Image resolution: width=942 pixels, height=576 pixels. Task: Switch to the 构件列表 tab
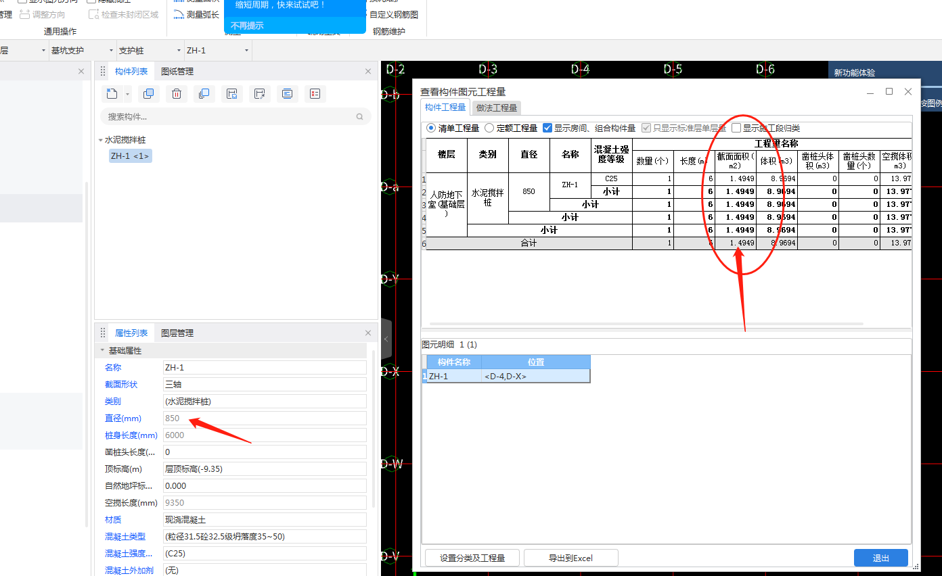point(131,72)
